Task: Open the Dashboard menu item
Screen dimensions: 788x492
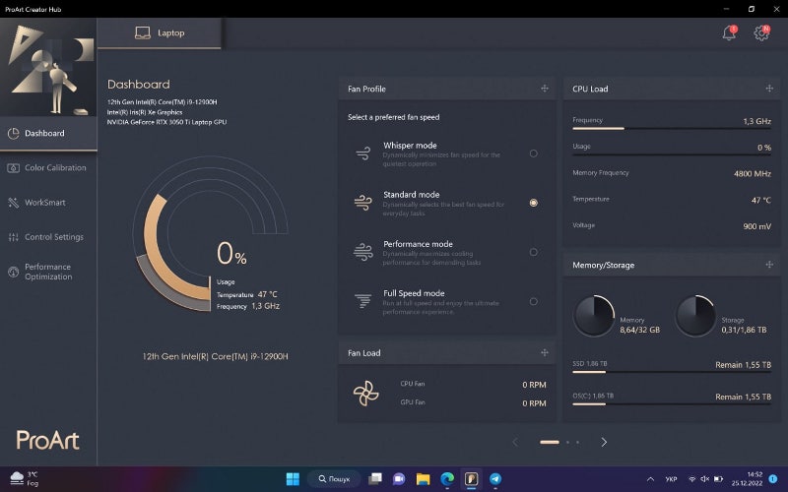Action: tap(48, 133)
